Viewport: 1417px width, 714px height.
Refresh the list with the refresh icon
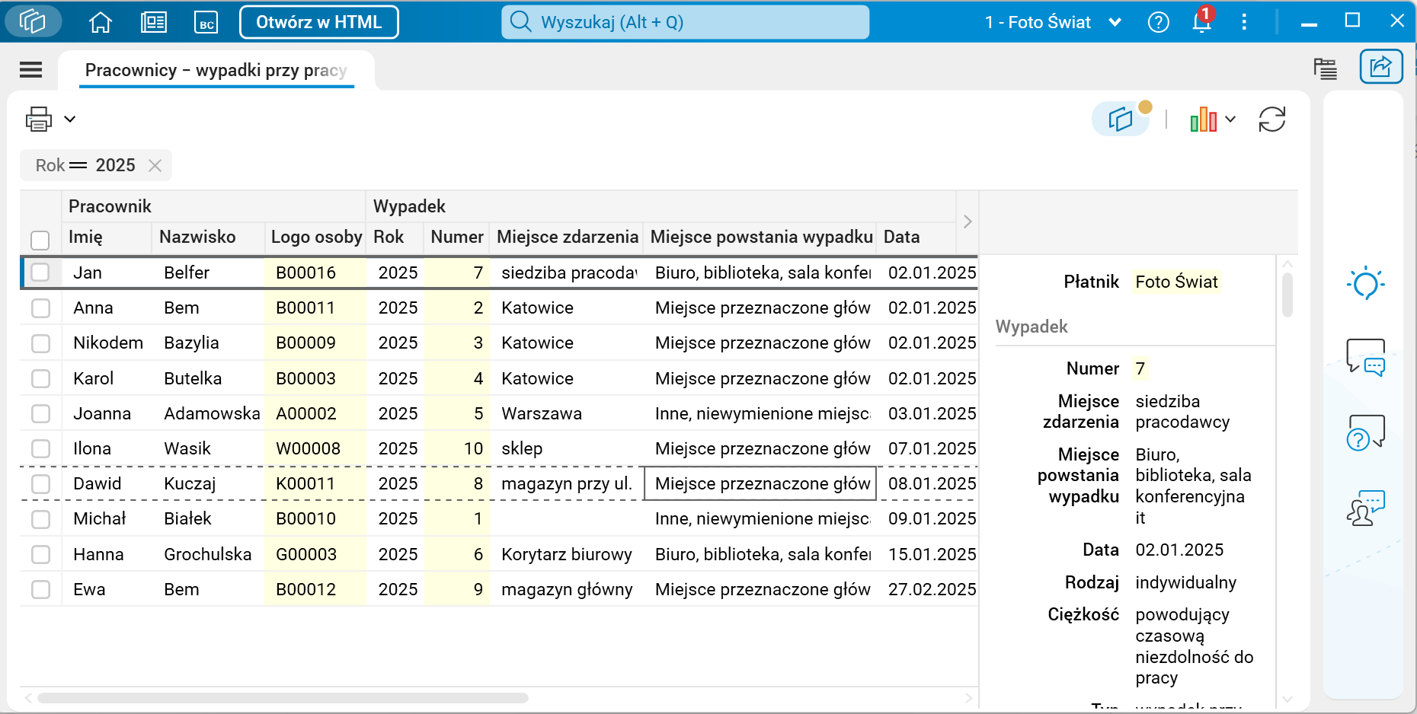[1272, 119]
